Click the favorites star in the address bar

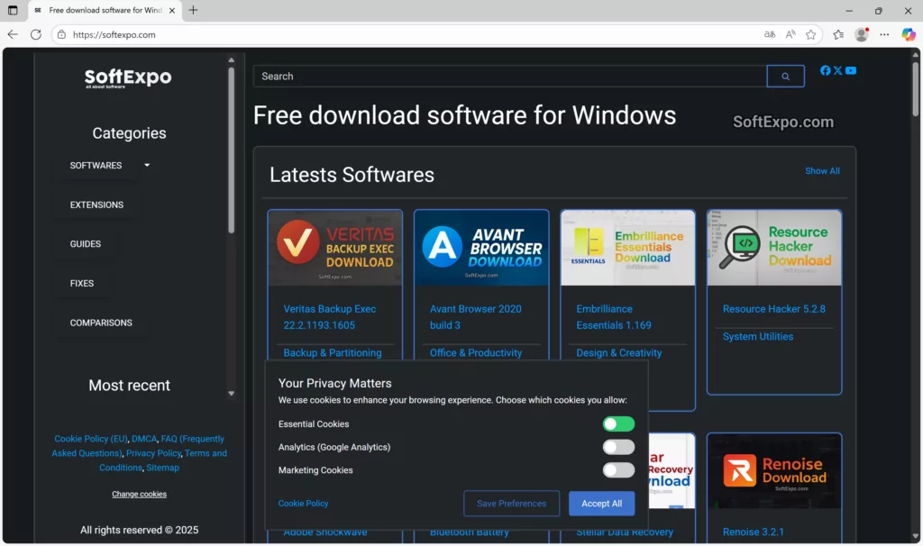coord(810,34)
